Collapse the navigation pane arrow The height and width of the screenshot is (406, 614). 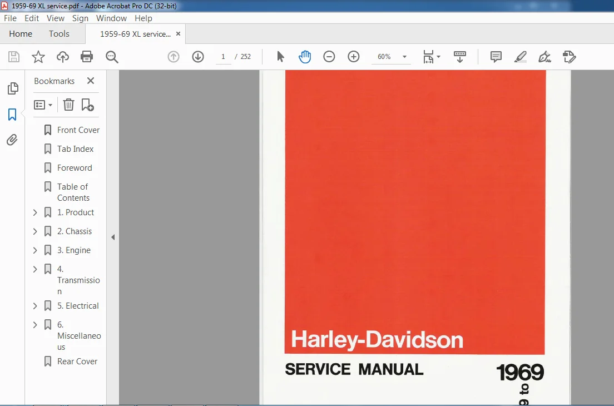click(x=113, y=237)
